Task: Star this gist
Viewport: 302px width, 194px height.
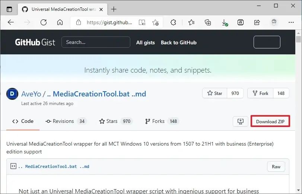Action: [215, 93]
